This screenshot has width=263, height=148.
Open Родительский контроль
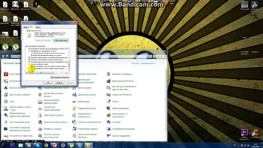click(53, 122)
